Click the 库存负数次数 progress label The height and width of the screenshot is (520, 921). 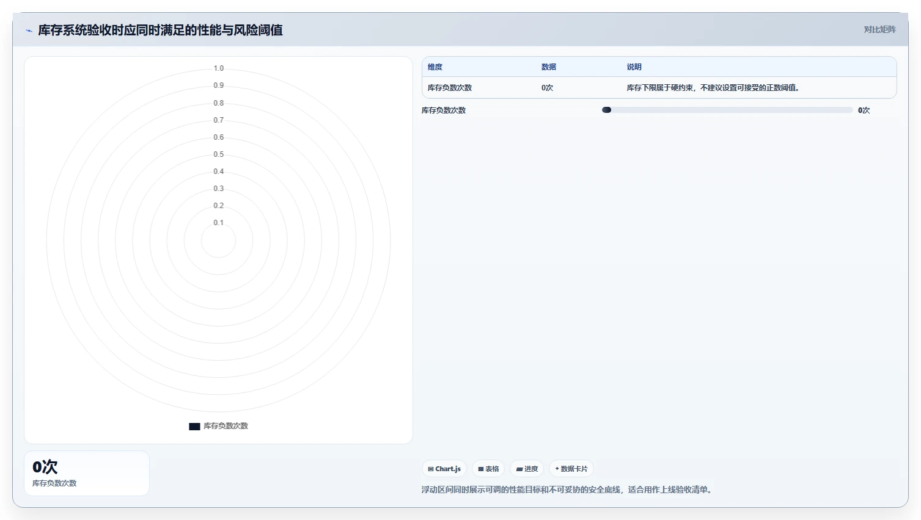pyautogui.click(x=444, y=110)
